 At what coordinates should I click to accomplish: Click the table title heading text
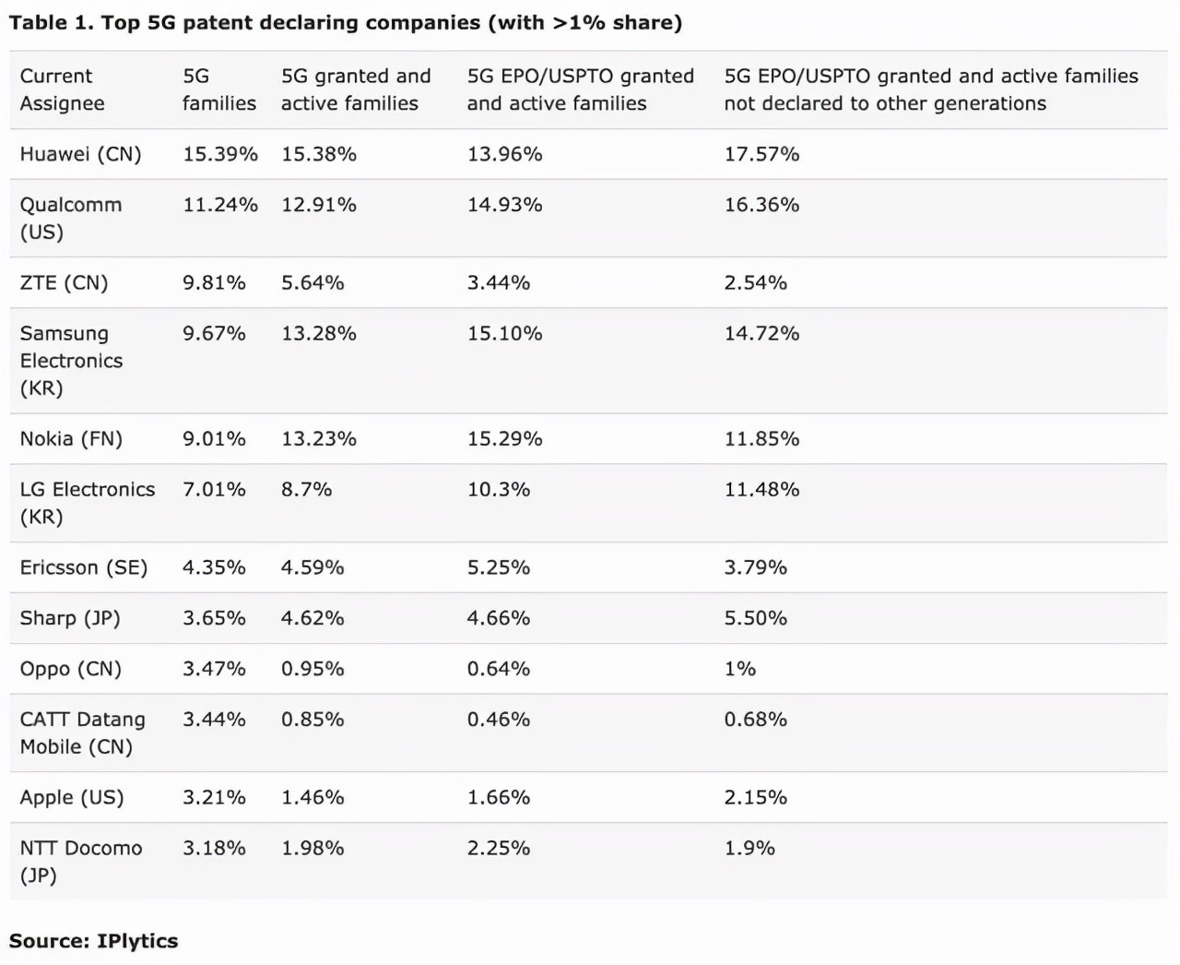[346, 22]
